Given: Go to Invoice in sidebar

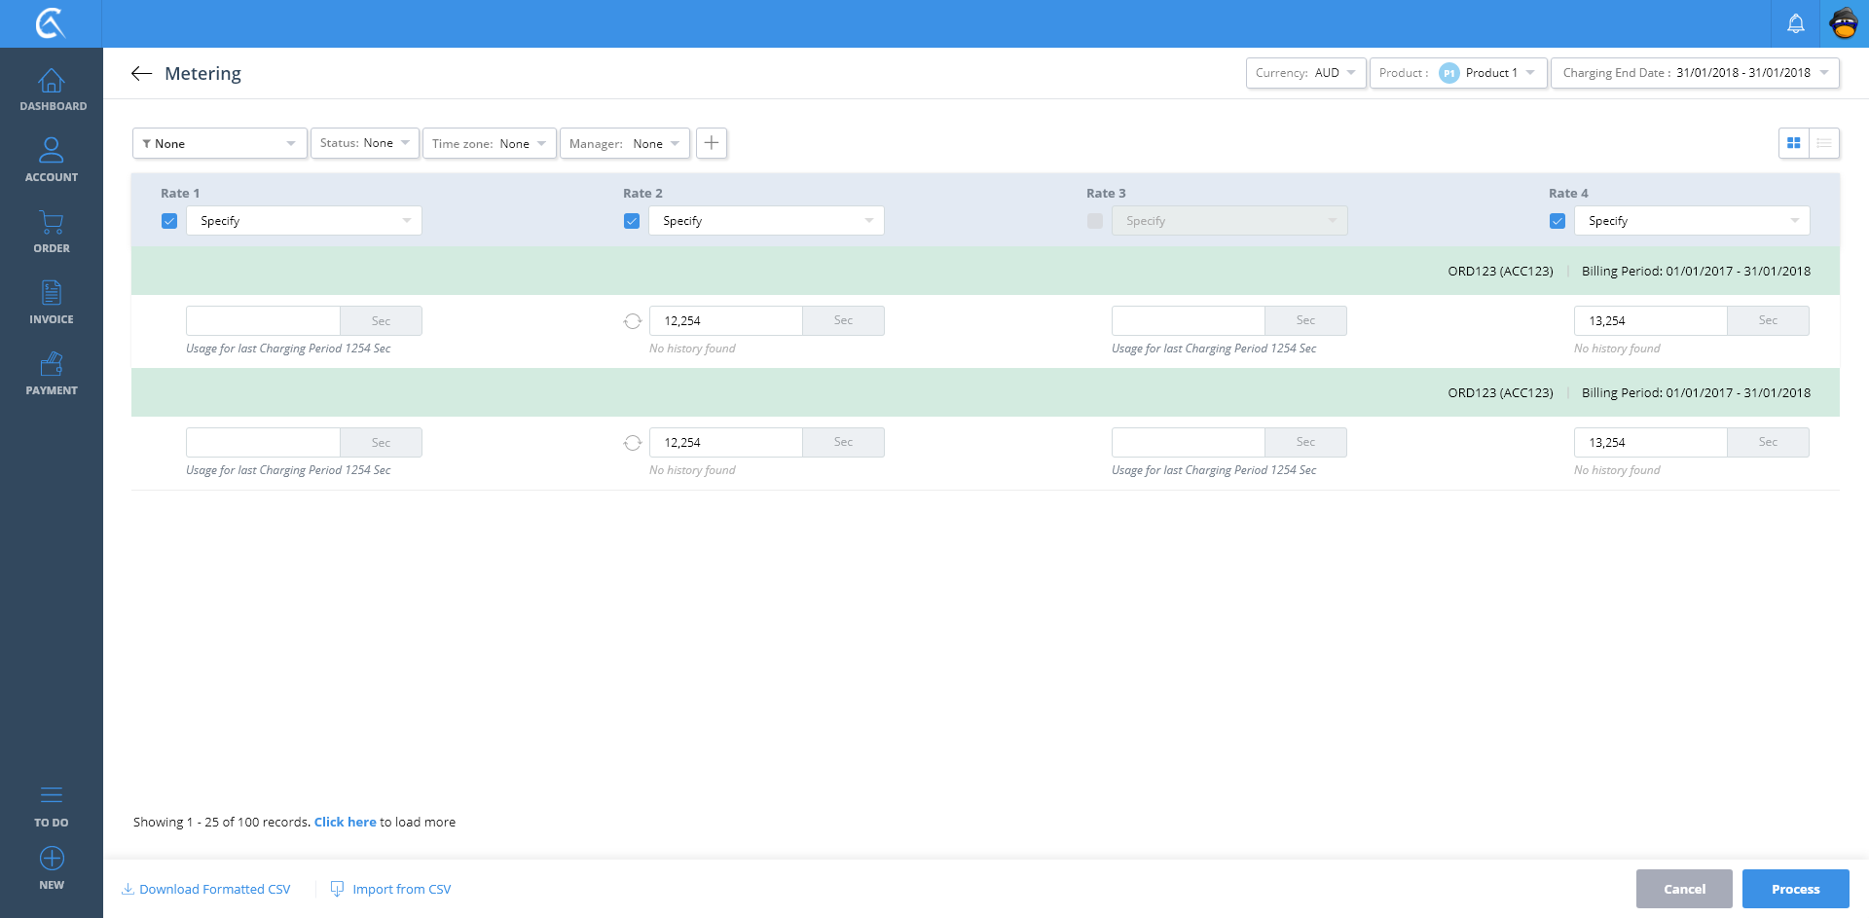Looking at the screenshot, I should [52, 302].
